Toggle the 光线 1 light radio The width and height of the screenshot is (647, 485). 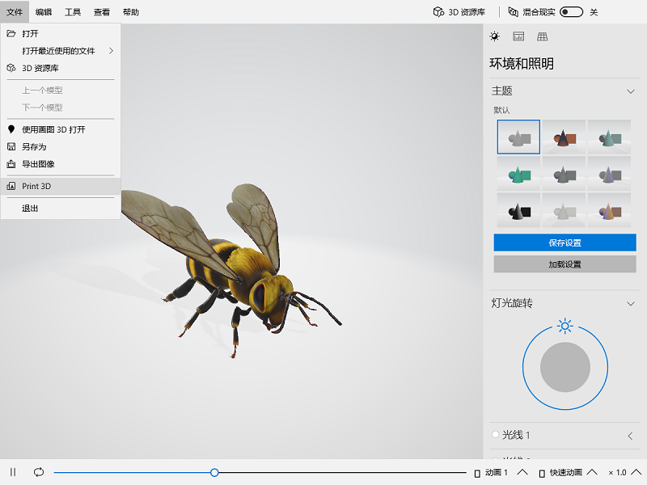point(495,434)
